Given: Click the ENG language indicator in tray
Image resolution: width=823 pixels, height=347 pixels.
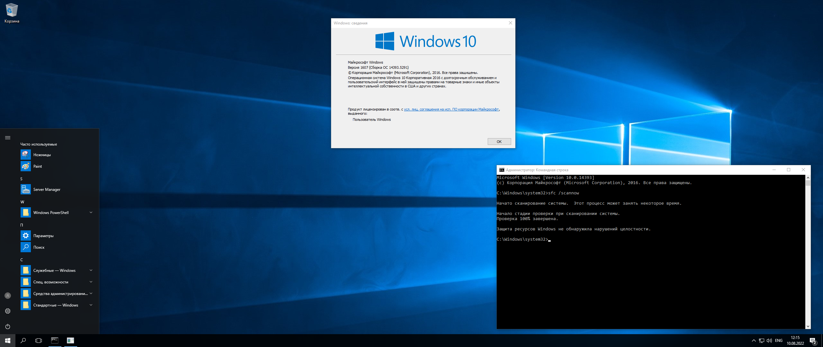Looking at the screenshot, I should click(779, 341).
